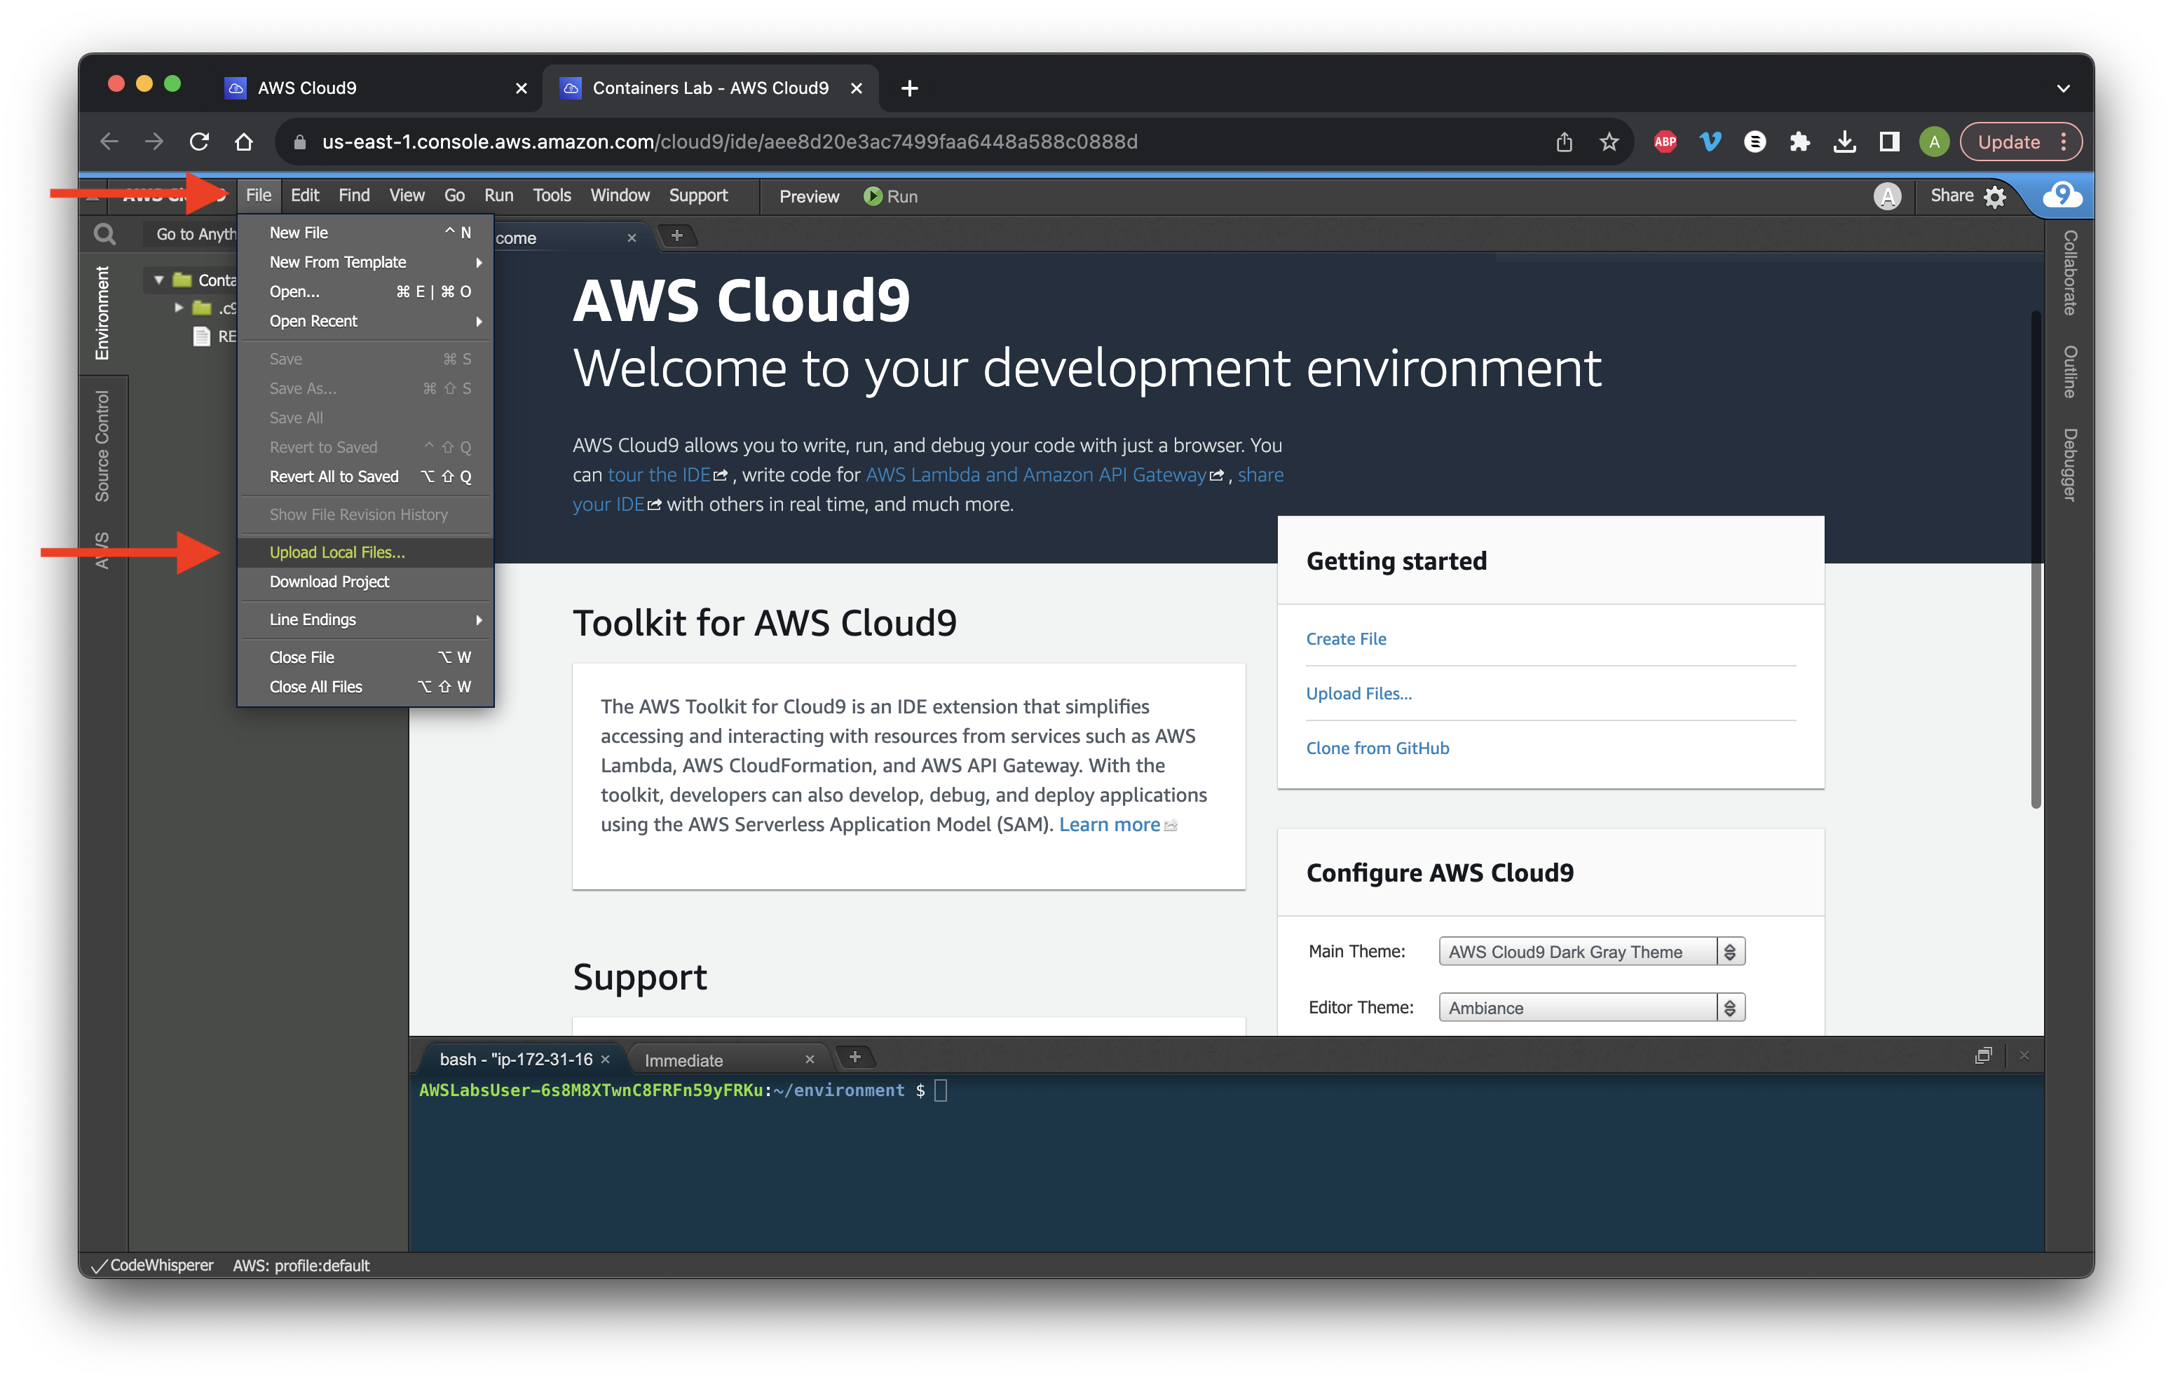
Task: Click the share page icon in address bar
Action: tap(1564, 142)
